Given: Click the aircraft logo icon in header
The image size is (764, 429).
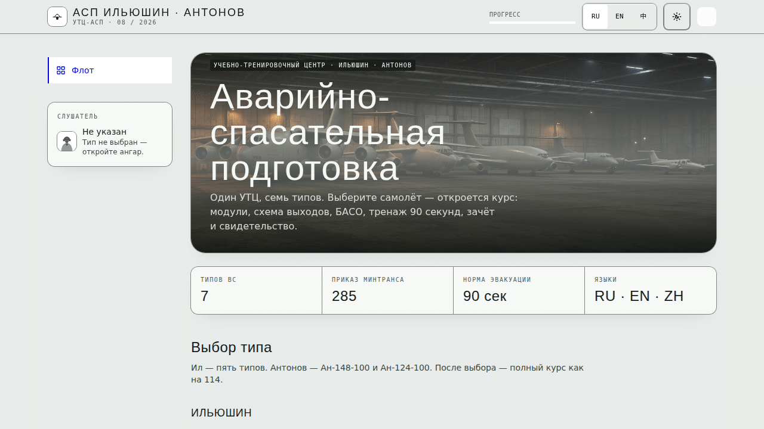Looking at the screenshot, I should click(57, 17).
